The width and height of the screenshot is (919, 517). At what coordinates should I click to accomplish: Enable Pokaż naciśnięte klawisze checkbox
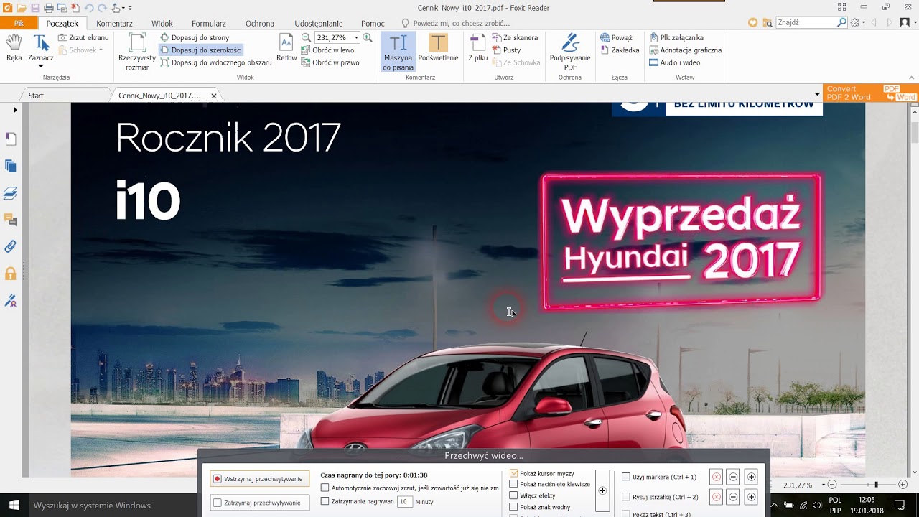pos(513,485)
